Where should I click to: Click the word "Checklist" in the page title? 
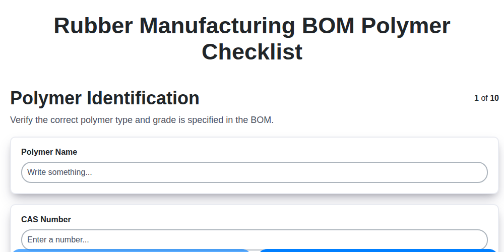pyautogui.click(x=252, y=51)
